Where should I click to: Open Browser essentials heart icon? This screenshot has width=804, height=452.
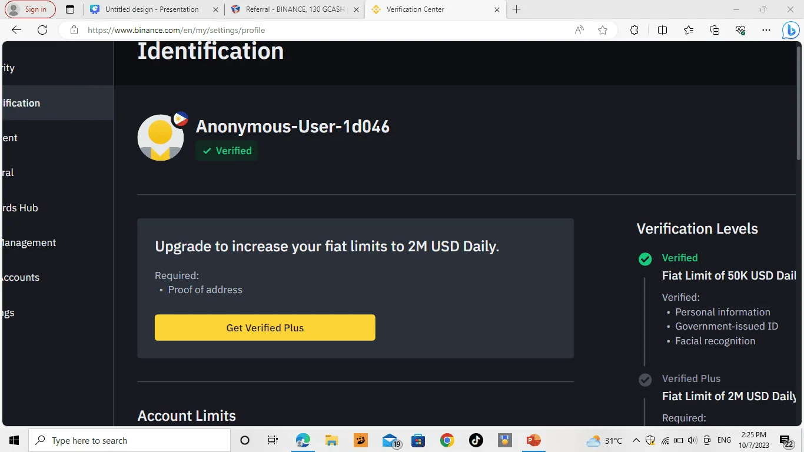pos(740,30)
